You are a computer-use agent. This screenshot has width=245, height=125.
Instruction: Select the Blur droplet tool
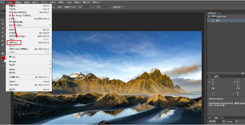point(3,40)
